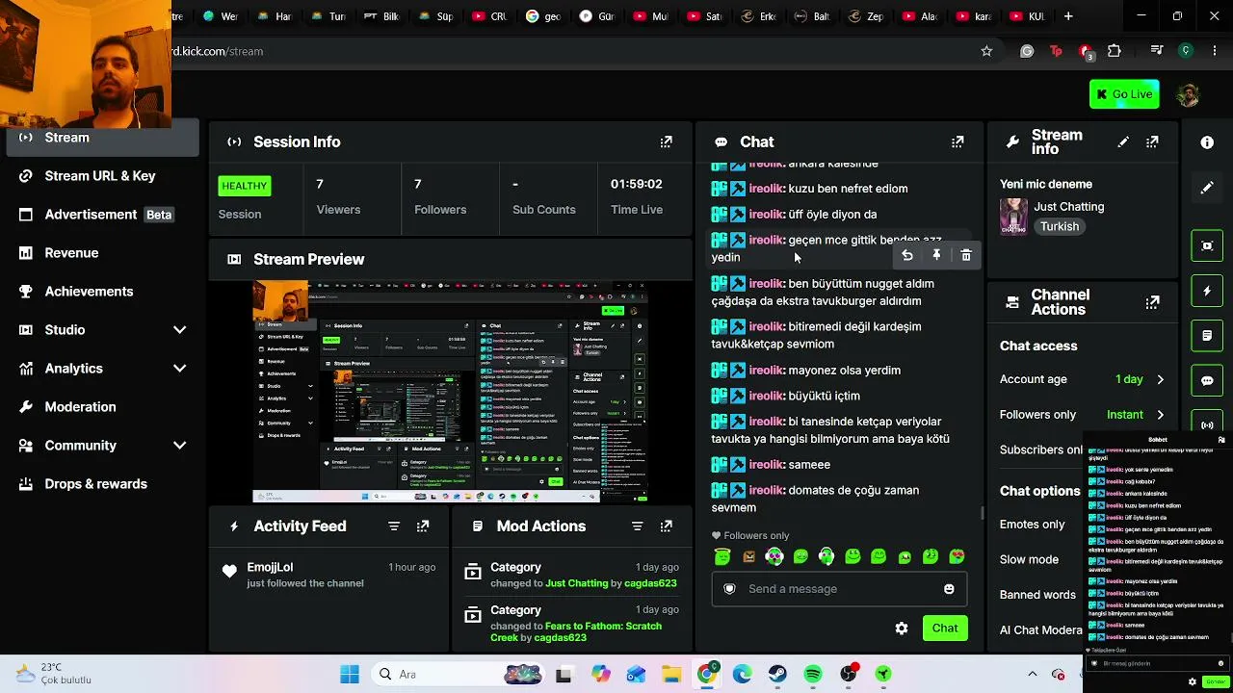
Task: Click the Windows Start button
Action: tap(350, 675)
